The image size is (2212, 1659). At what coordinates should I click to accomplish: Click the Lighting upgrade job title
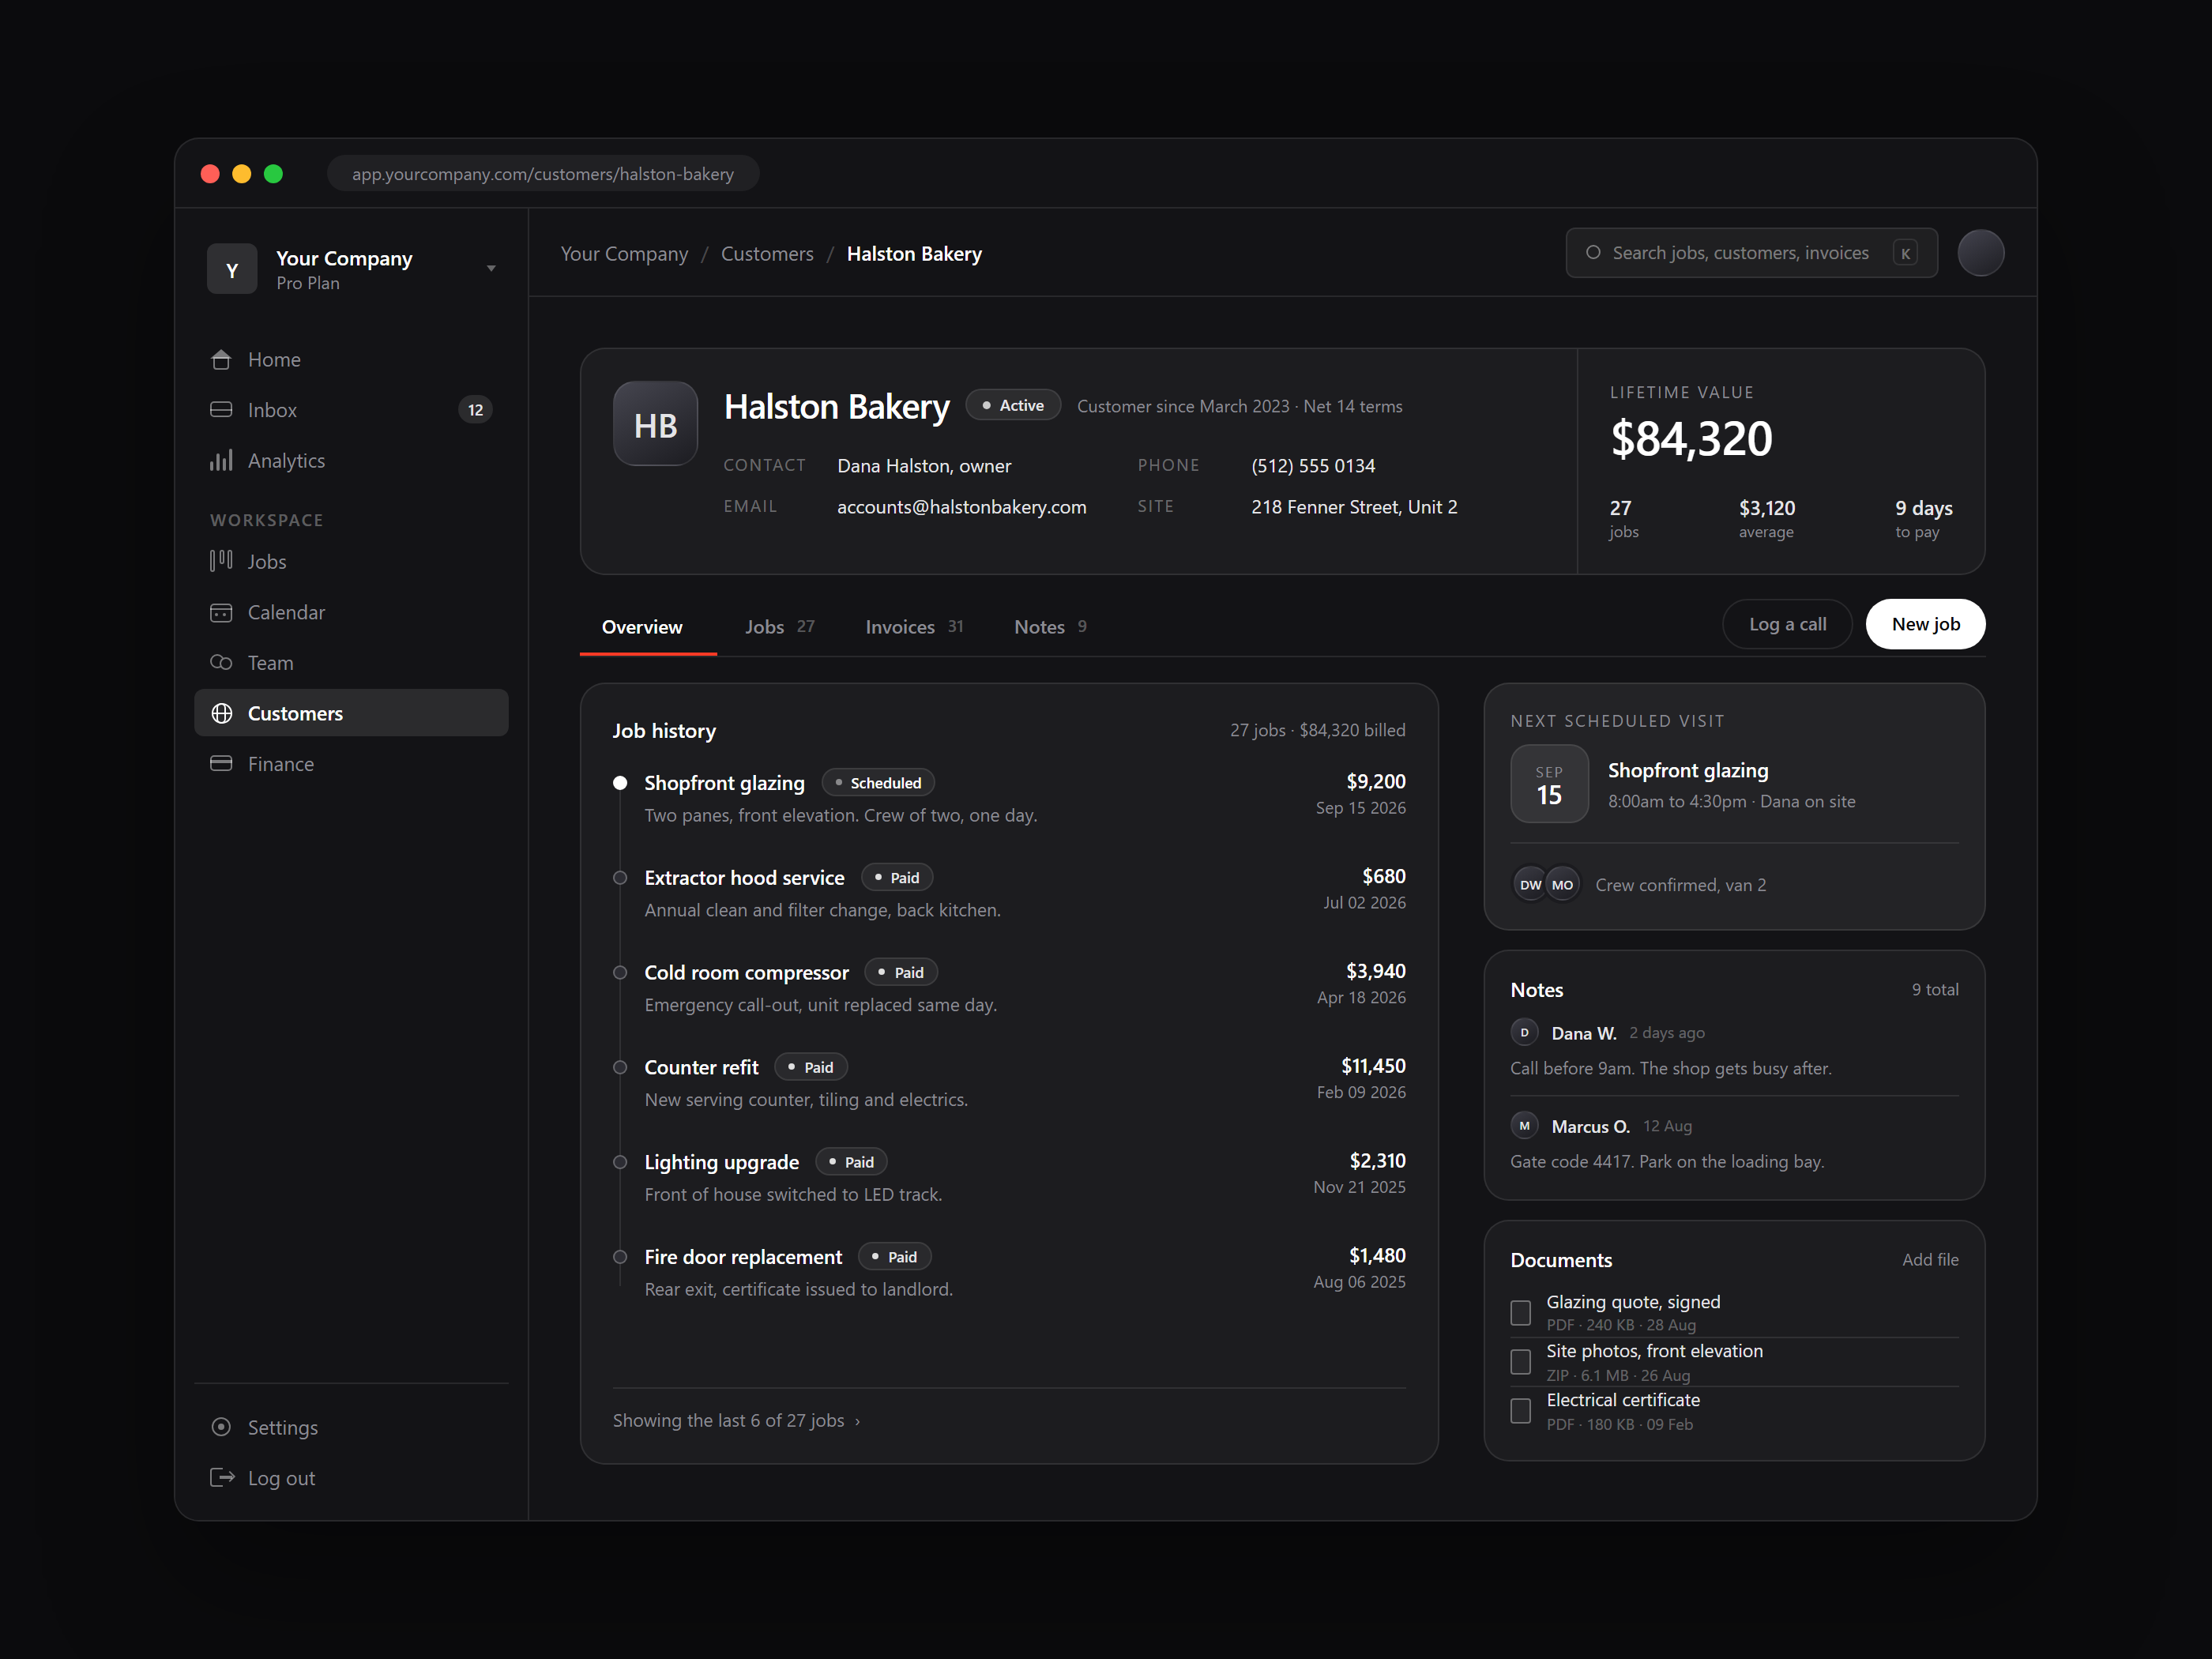coord(721,1162)
